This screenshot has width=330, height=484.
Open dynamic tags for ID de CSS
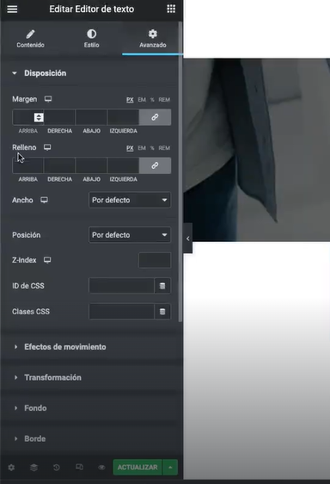tap(162, 286)
